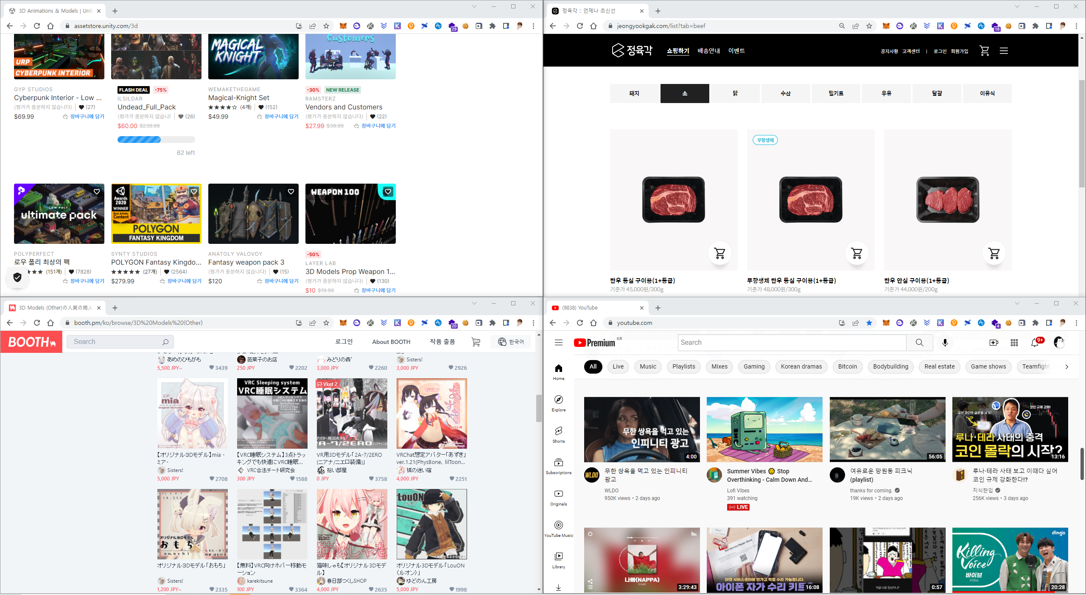
Task: Select the 돼지 category tab
Action: pos(634,93)
